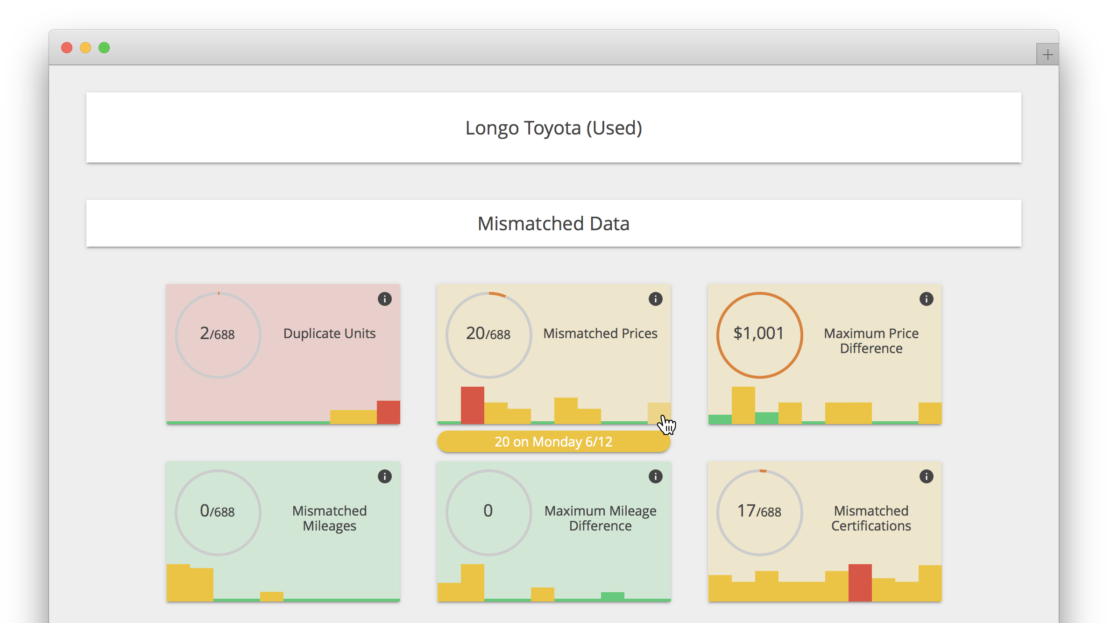1111x623 pixels.
Task: Close the window with the red button
Action: pos(67,48)
